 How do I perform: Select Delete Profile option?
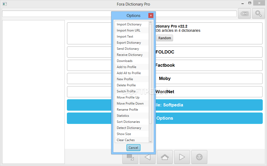[132, 85]
